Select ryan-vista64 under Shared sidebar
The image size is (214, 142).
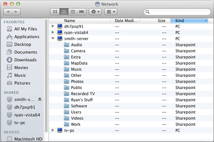click(x=23, y=115)
